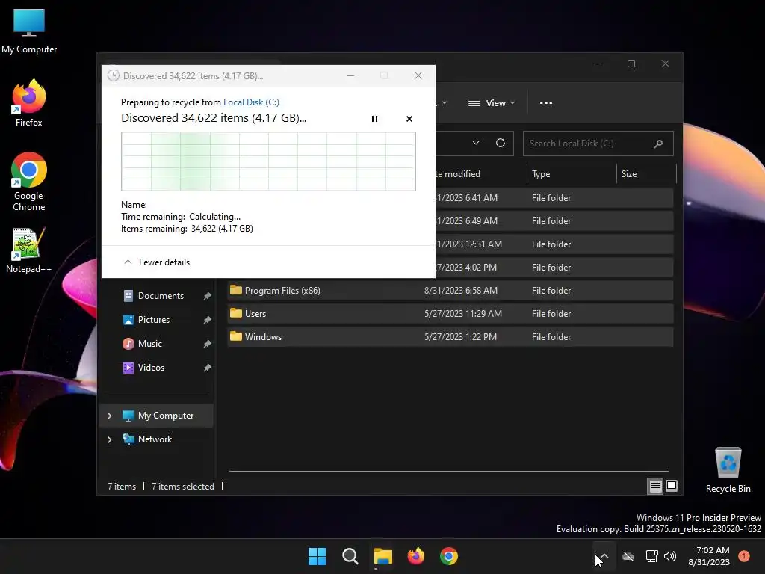Image resolution: width=765 pixels, height=574 pixels.
Task: Click the horizontal scrollbar in Explorer
Action: (x=449, y=472)
